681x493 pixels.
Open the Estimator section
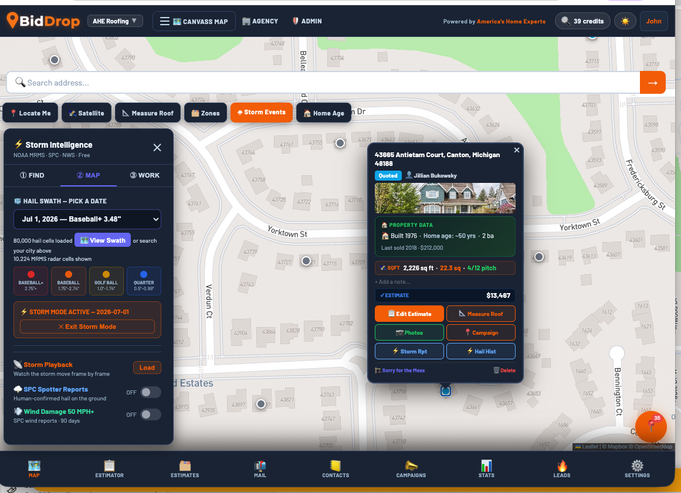pyautogui.click(x=110, y=469)
